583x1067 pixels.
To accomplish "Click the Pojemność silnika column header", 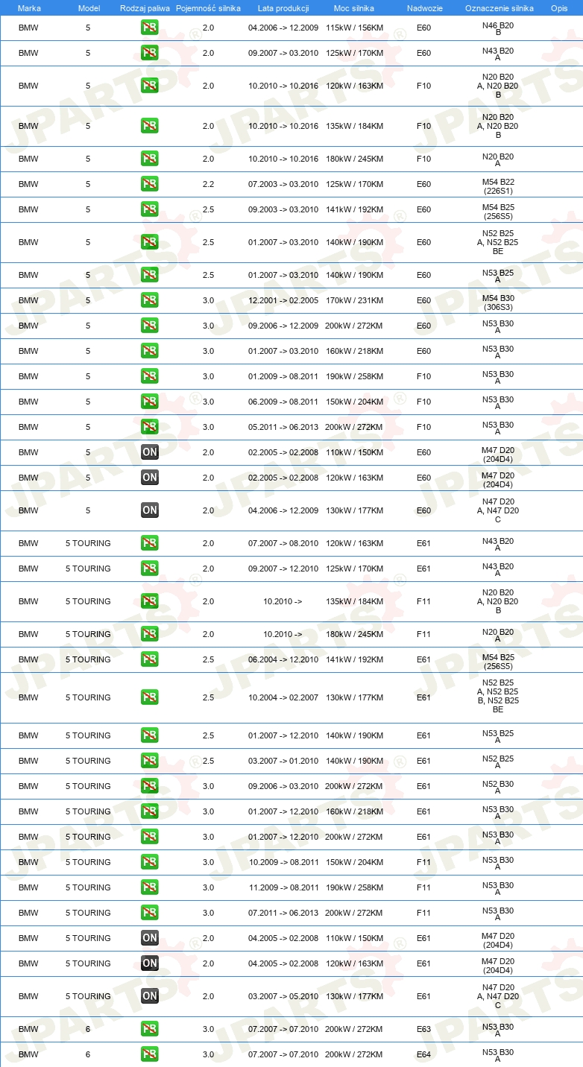I will pos(208,8).
